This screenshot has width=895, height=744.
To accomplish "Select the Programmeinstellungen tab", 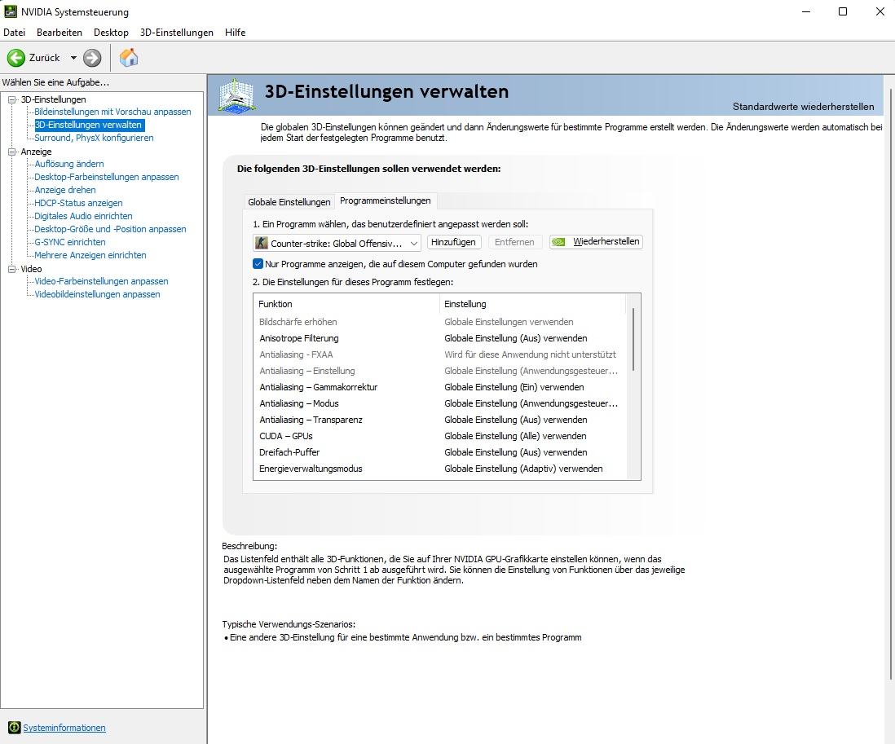I will tap(386, 200).
